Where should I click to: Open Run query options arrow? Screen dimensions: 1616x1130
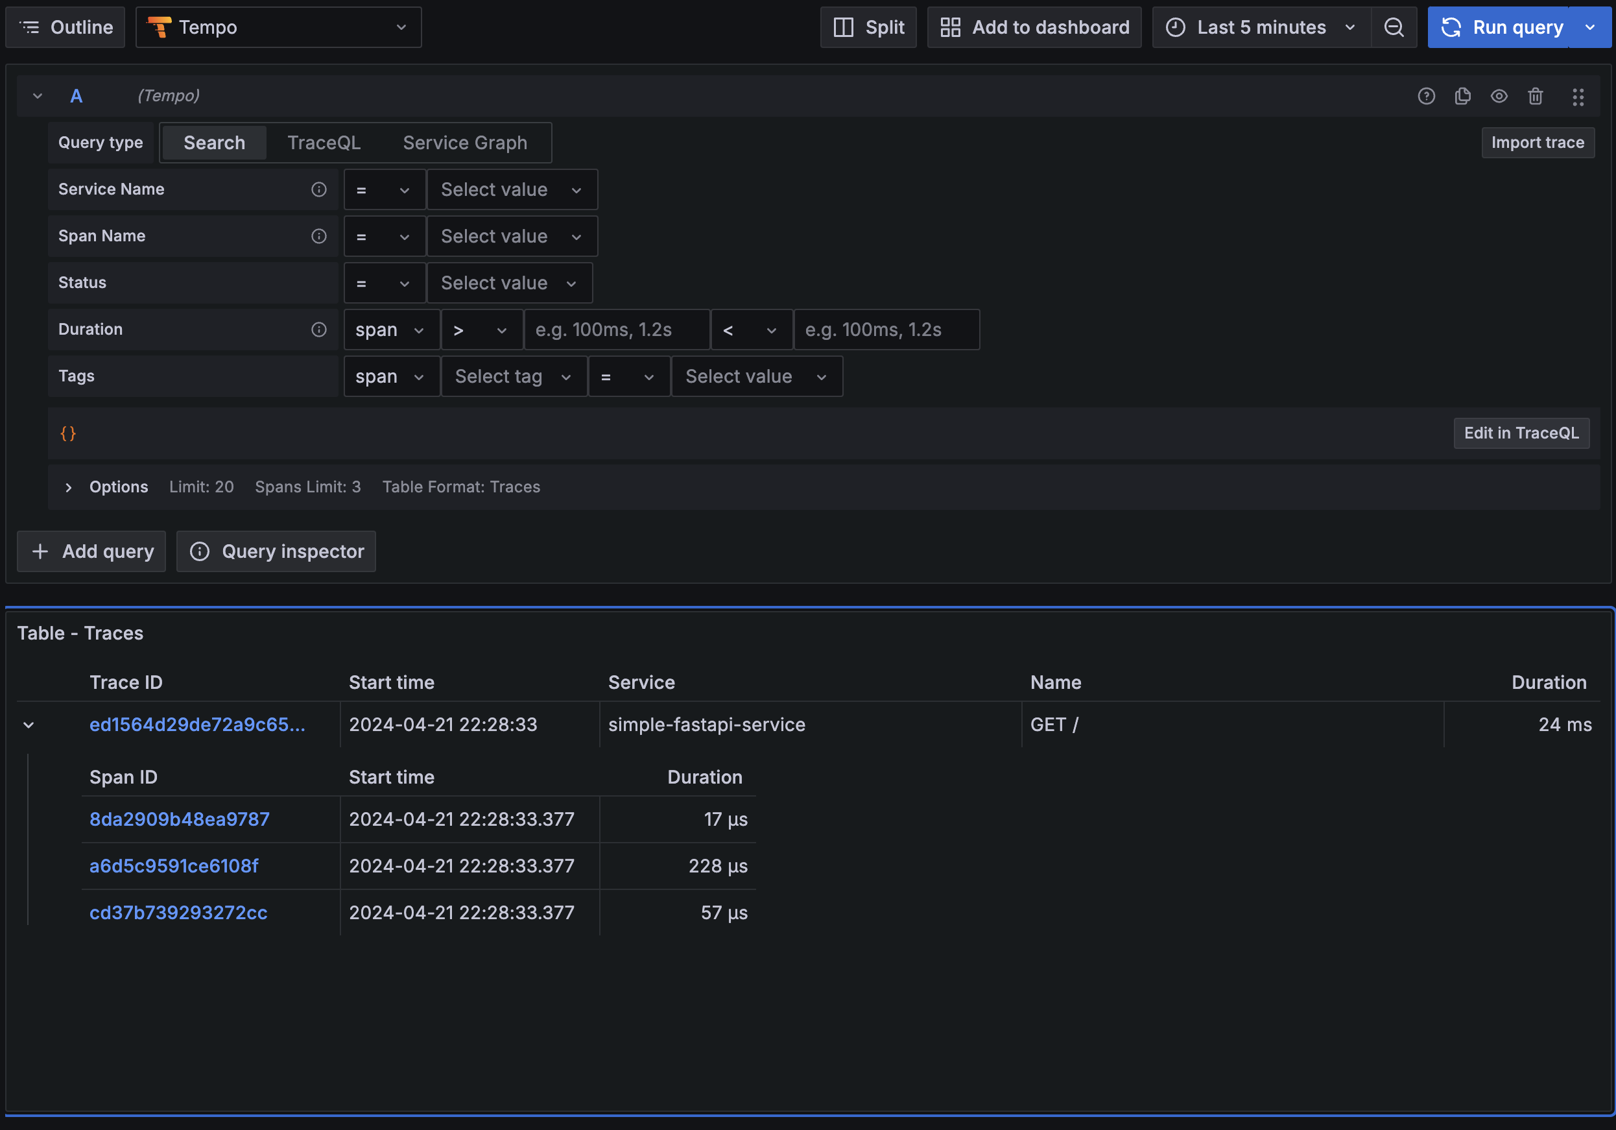click(x=1591, y=27)
